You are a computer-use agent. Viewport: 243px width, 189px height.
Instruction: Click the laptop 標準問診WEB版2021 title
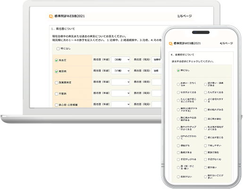pos(69,16)
